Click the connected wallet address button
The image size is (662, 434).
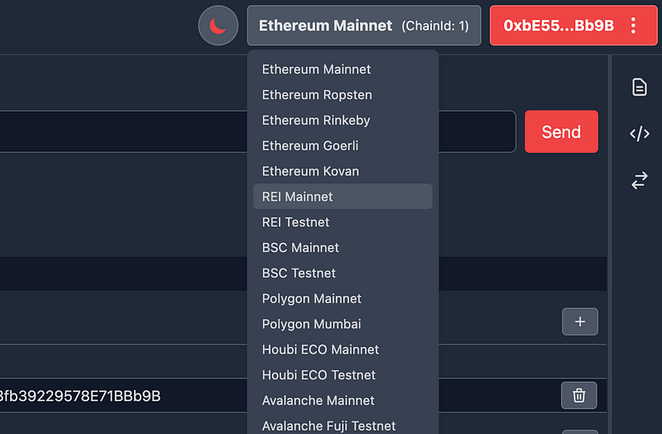click(x=559, y=26)
